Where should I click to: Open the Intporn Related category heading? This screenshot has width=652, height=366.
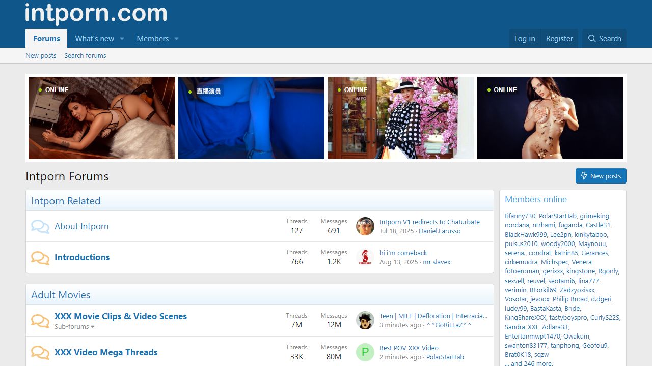coord(66,201)
